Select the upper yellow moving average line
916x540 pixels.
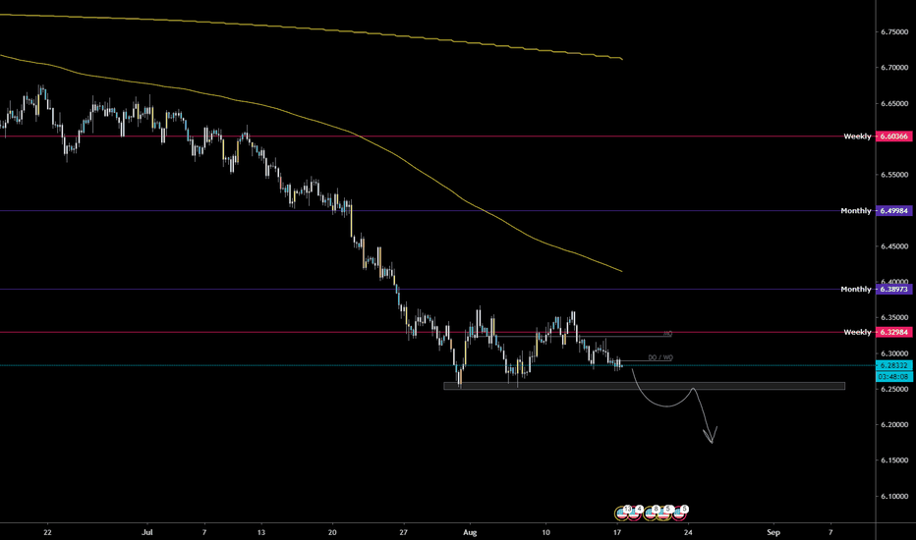pyautogui.click(x=310, y=28)
